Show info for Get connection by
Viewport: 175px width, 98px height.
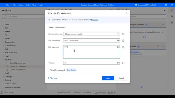123,34
